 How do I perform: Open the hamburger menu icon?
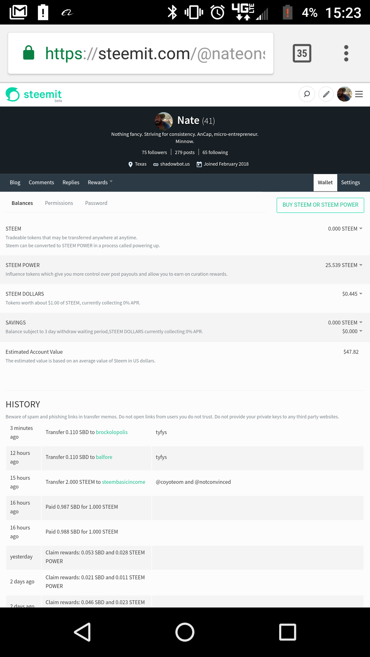[359, 94]
